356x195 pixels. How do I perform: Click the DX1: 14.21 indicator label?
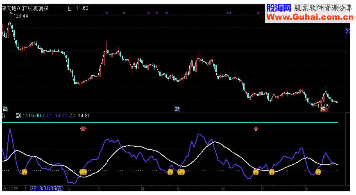coord(55,116)
